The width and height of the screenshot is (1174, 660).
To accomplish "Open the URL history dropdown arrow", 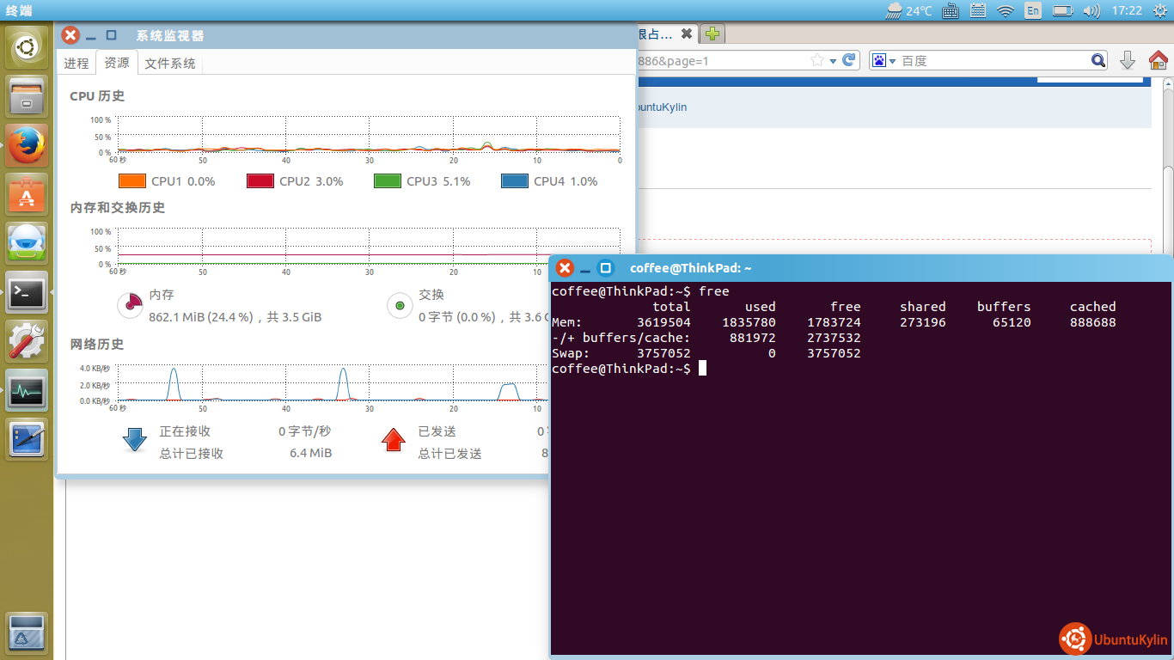I will coord(833,61).
